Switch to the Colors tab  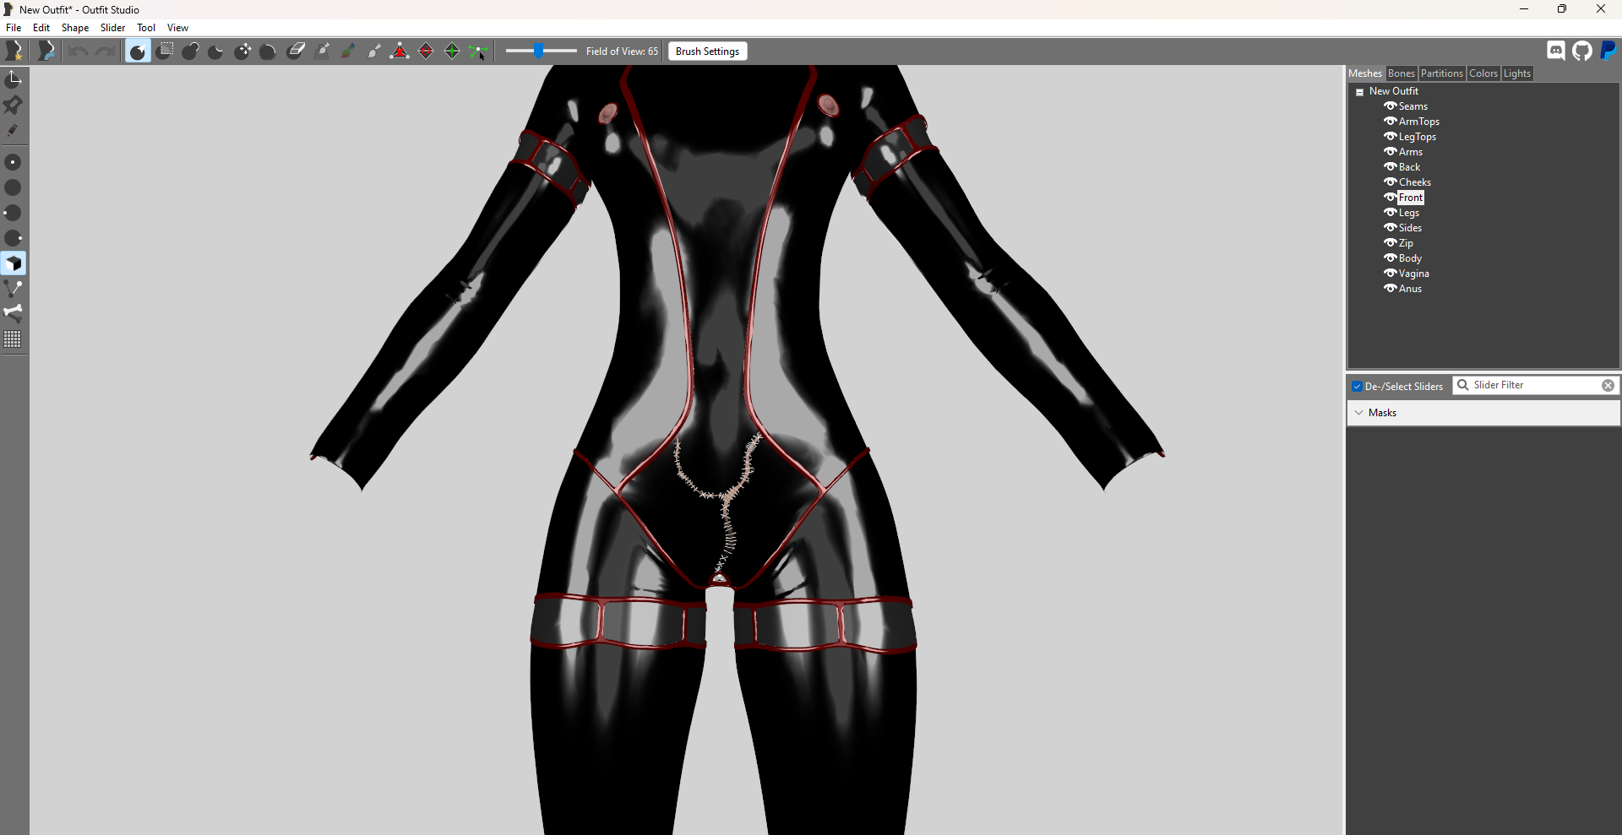point(1483,73)
